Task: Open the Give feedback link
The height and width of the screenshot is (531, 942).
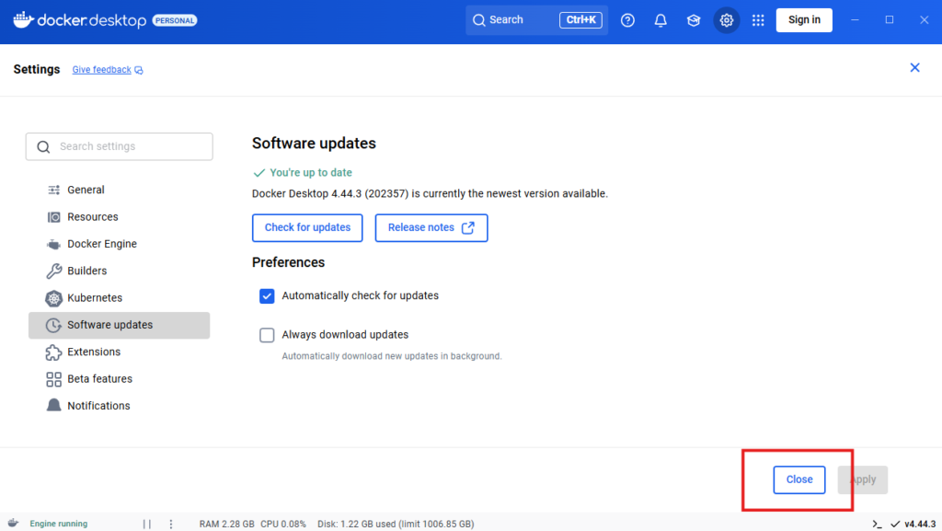Action: click(x=101, y=70)
